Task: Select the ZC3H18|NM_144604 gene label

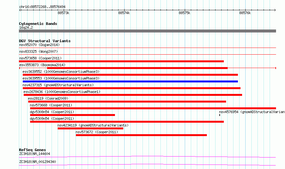Action: [35, 154]
